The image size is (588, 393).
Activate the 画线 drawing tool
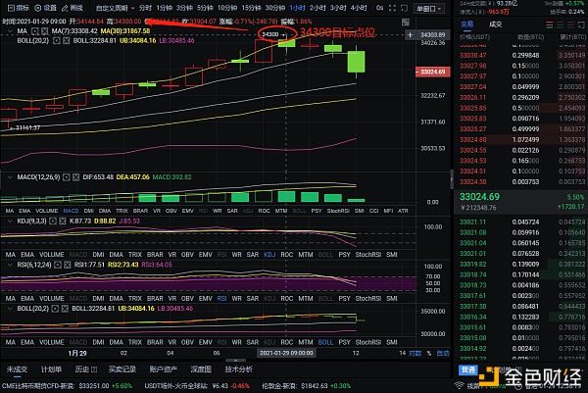73,8
